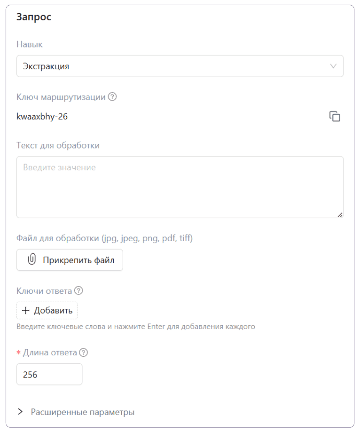Viewport: 358px width, 435px height.
Task: Click the plus icon in Добавить
Action: pos(26,311)
